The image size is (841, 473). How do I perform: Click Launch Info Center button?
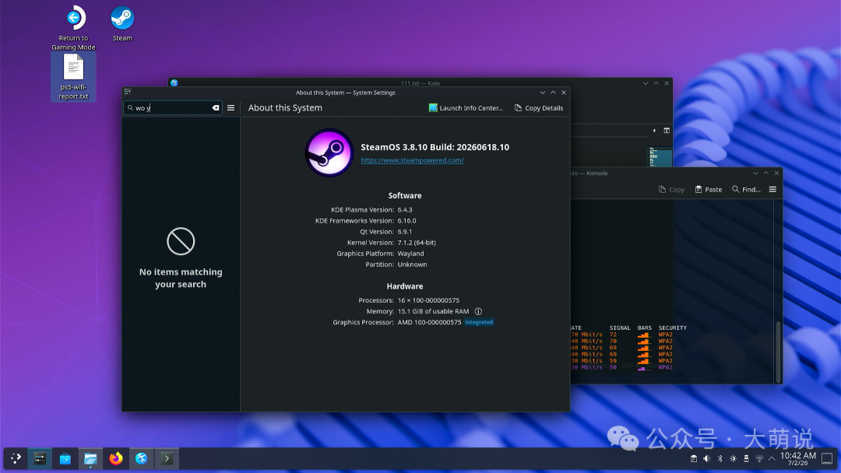466,107
